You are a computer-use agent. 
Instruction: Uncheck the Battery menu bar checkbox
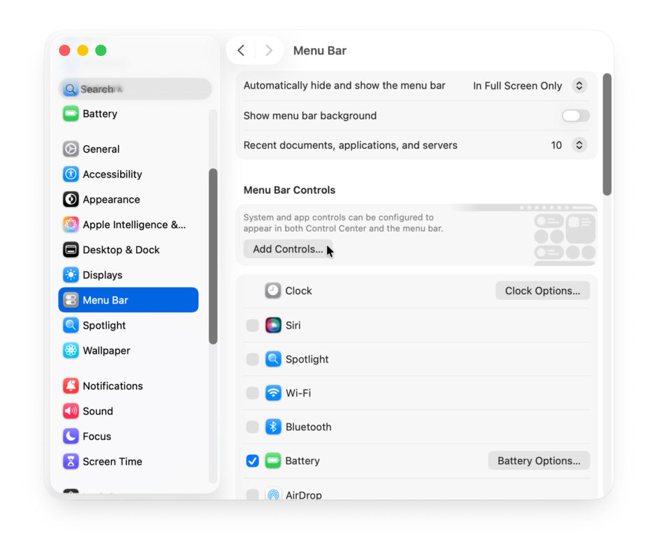tap(252, 460)
